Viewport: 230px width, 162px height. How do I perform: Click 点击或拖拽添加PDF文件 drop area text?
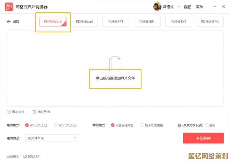(x=115, y=78)
